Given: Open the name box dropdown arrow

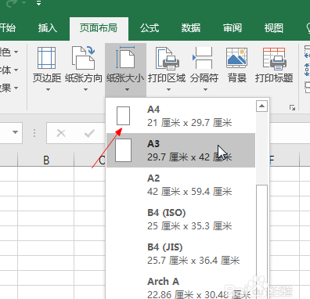Looking at the screenshot, I should click(15, 132).
